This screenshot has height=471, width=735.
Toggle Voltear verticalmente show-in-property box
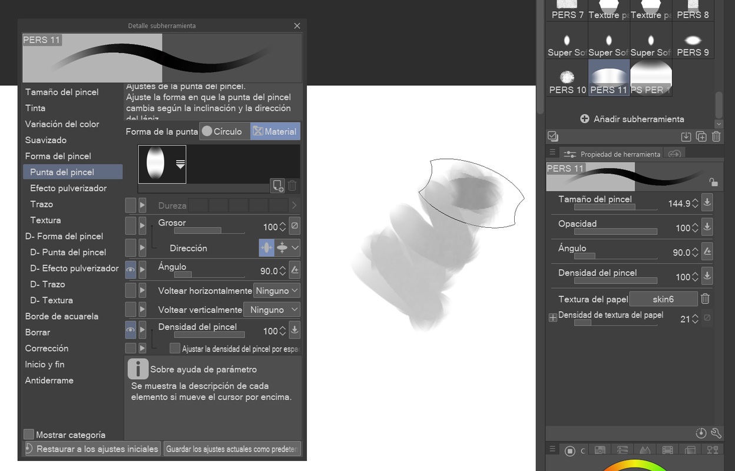click(x=131, y=310)
